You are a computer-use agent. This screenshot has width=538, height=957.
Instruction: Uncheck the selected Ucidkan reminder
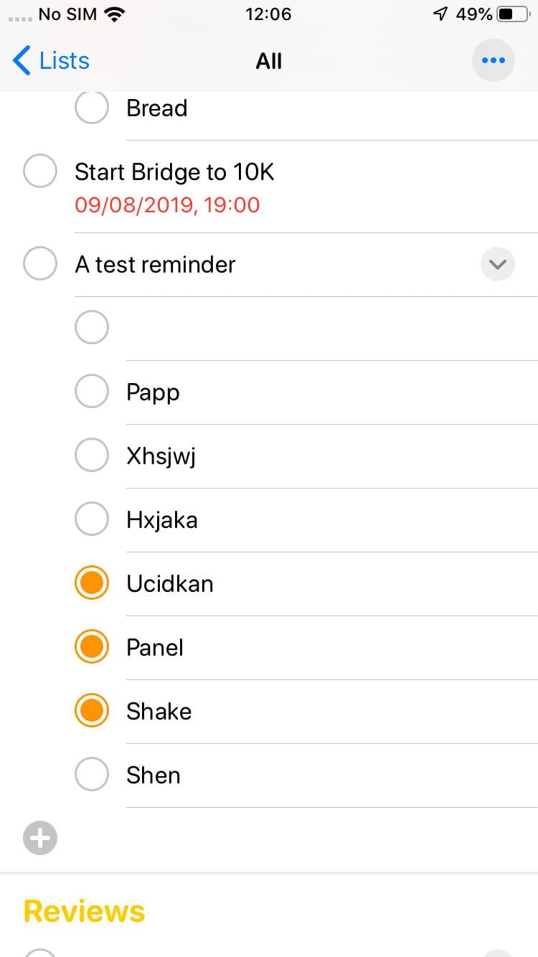coord(92,583)
